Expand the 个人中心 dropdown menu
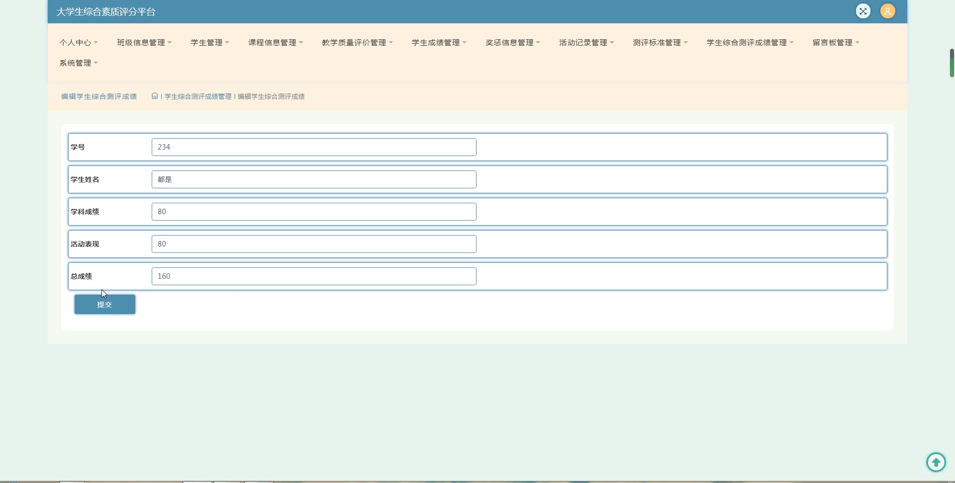The height and width of the screenshot is (483, 955). [x=79, y=43]
